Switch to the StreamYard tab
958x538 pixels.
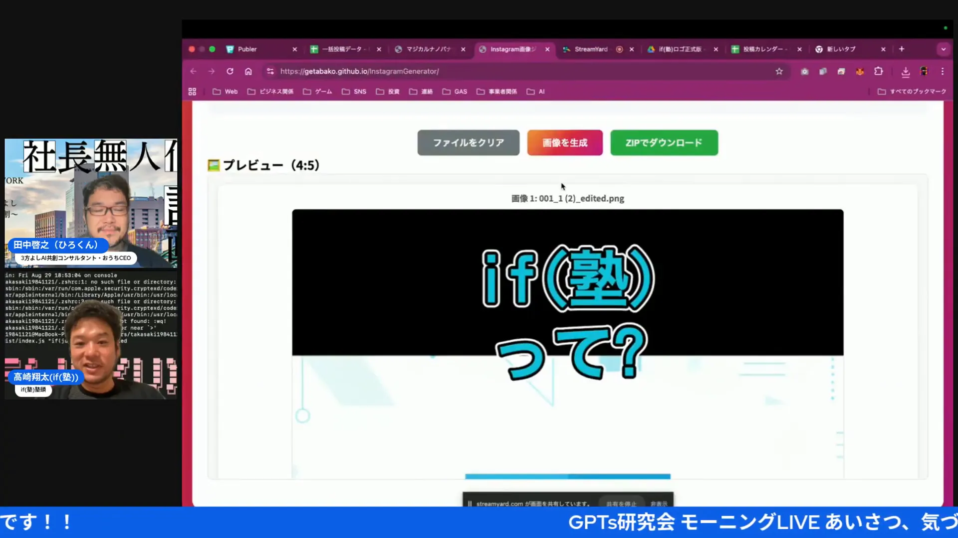click(x=591, y=49)
